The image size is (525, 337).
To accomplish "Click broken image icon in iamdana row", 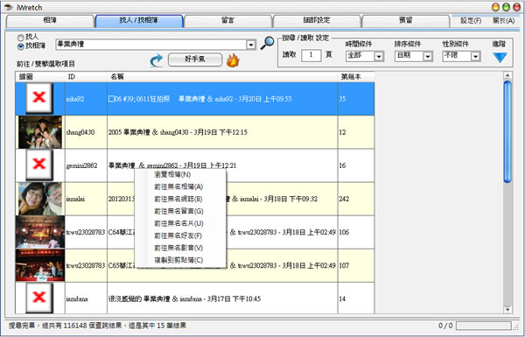I will [39, 297].
